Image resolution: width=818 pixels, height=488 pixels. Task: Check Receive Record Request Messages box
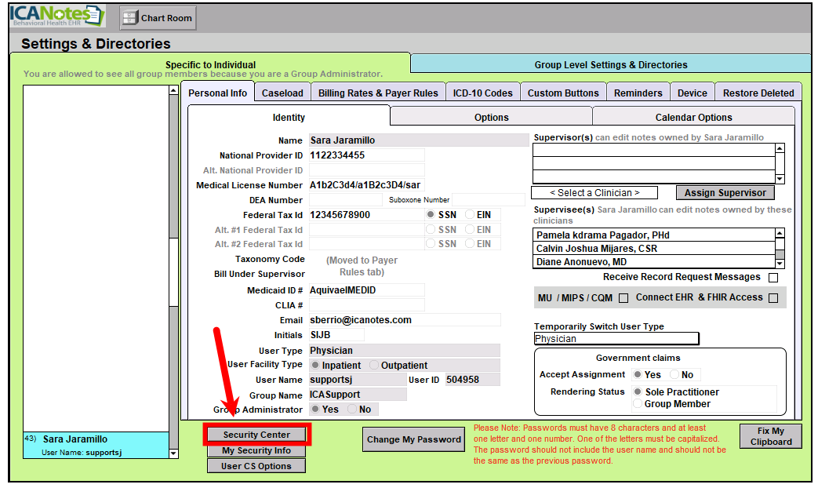pos(773,278)
